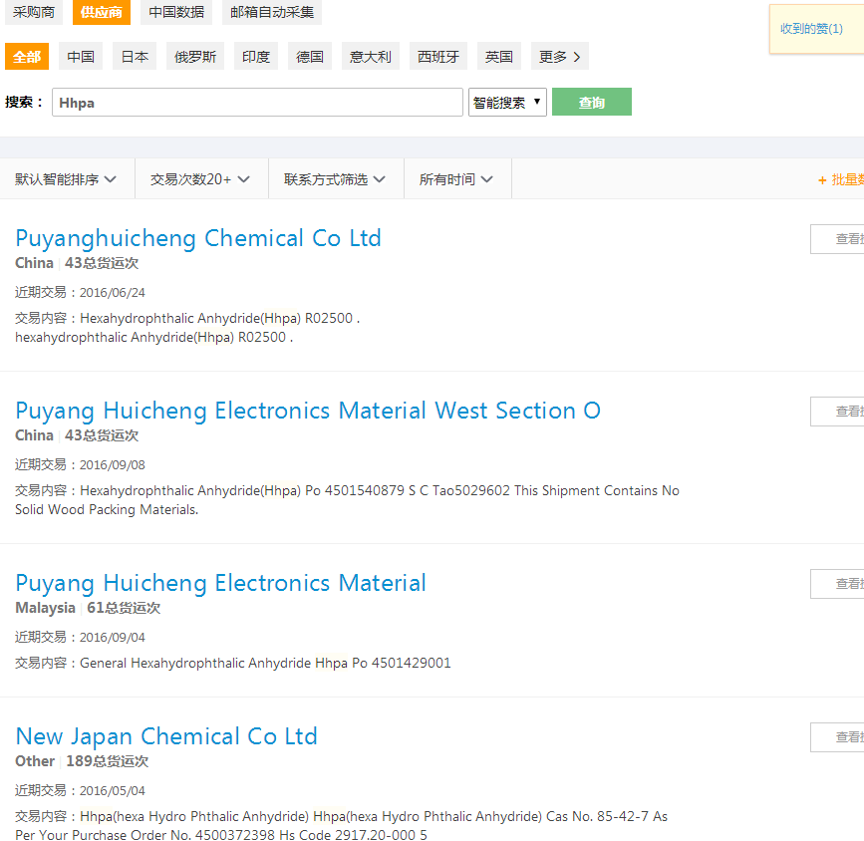Open the 默认智能排序 sort dropdown
This screenshot has width=864, height=841.
(x=66, y=179)
